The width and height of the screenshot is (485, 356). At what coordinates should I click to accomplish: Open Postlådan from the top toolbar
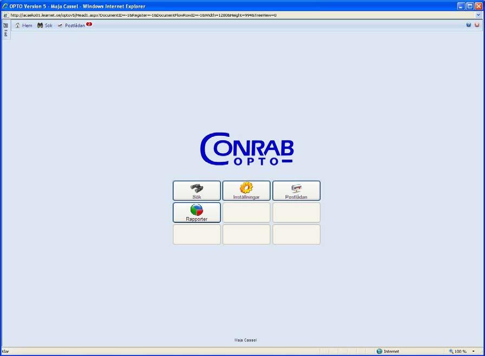coord(71,25)
